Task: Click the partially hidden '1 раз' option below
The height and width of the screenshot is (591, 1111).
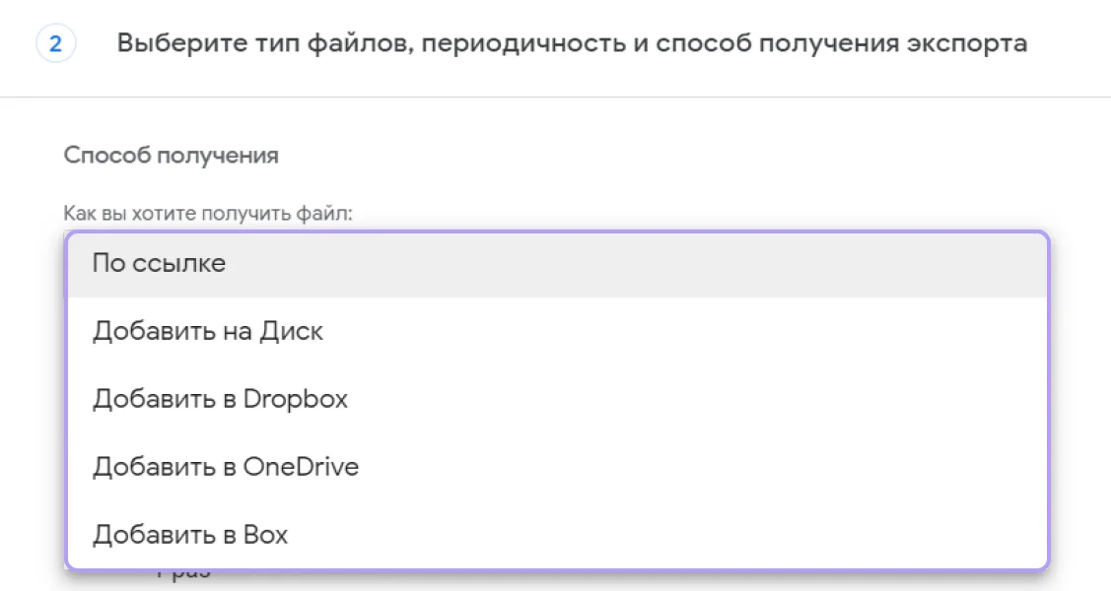Action: [183, 573]
